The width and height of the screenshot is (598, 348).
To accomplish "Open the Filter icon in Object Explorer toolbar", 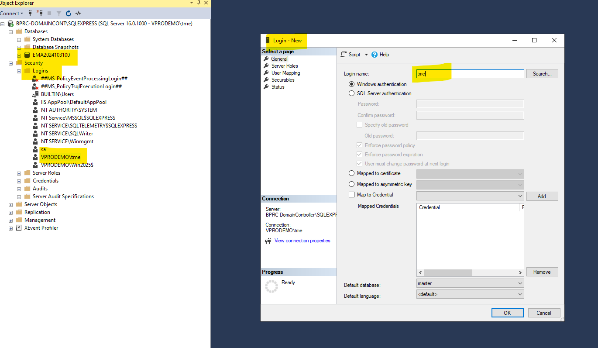I will pyautogui.click(x=59, y=14).
